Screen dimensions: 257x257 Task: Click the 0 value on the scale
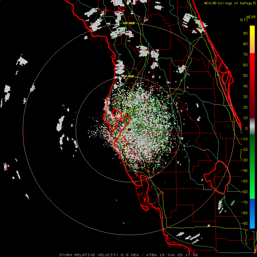(246, 128)
